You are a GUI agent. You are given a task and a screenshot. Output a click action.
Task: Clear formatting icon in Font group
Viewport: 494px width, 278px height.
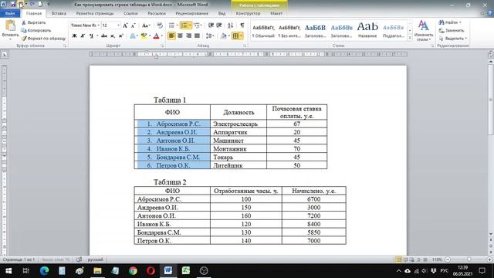click(x=160, y=25)
